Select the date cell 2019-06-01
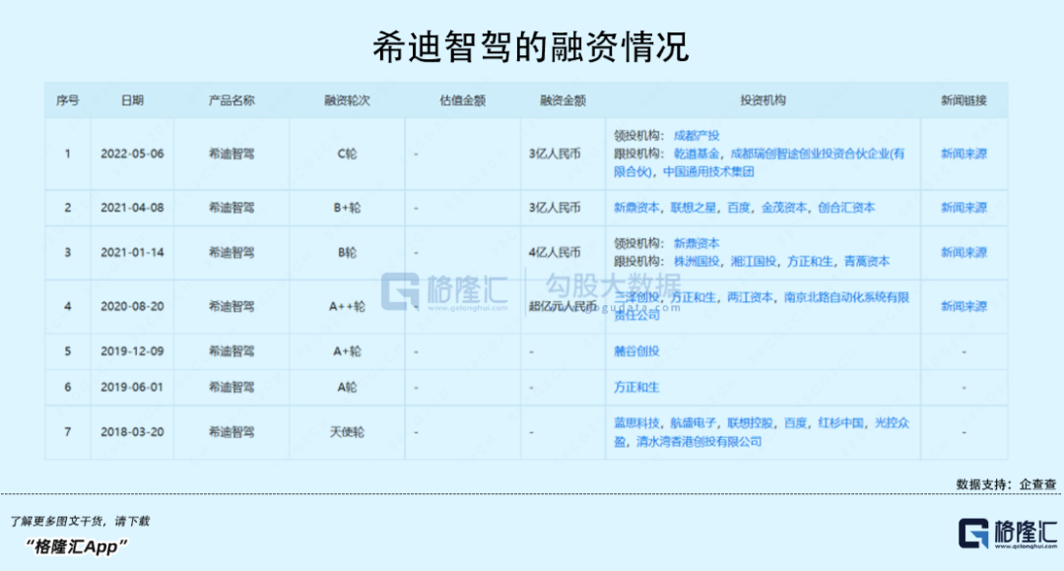Viewport: 1064px width, 571px height. point(132,387)
